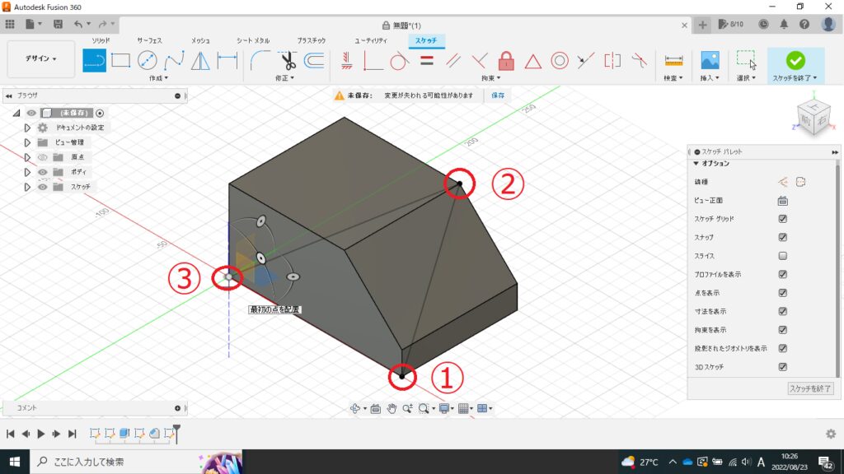Apply the Parallel constraint
This screenshot has width=844, height=474.
coord(453,61)
